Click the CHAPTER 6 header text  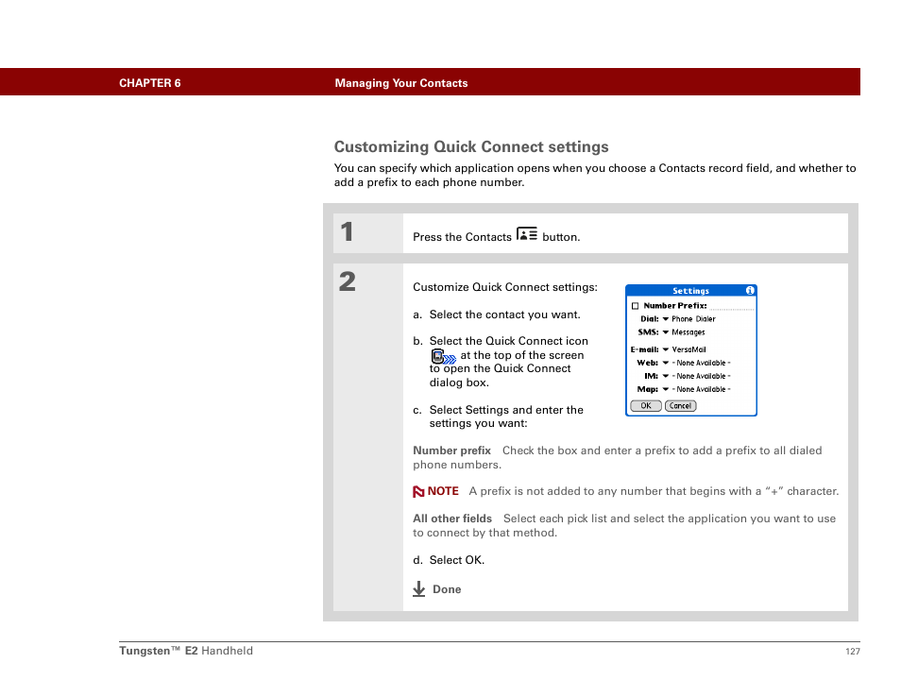click(150, 83)
